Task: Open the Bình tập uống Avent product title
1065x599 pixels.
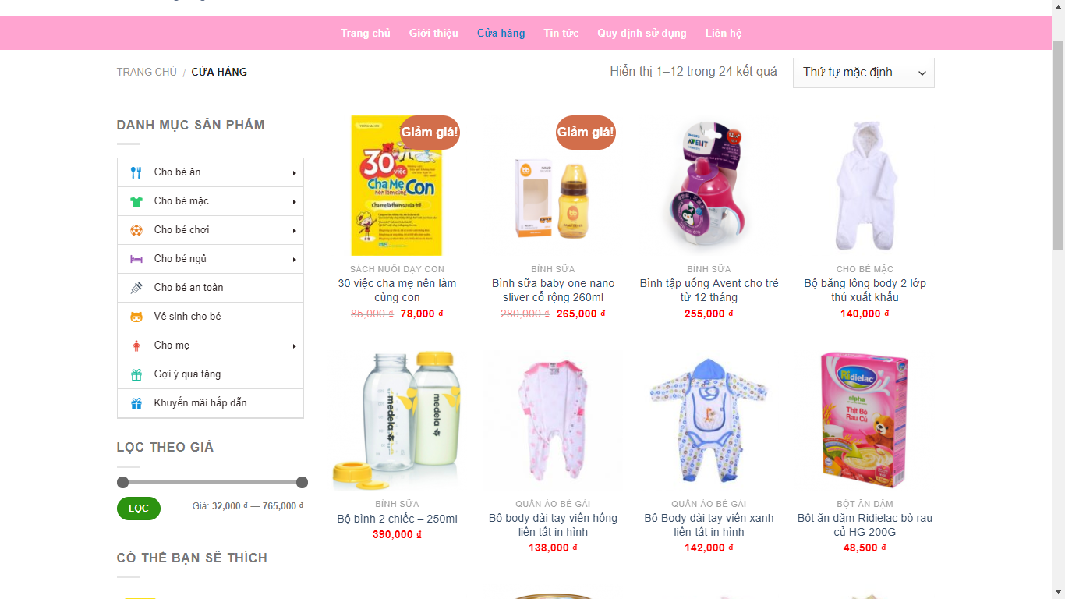Action: [x=709, y=290]
